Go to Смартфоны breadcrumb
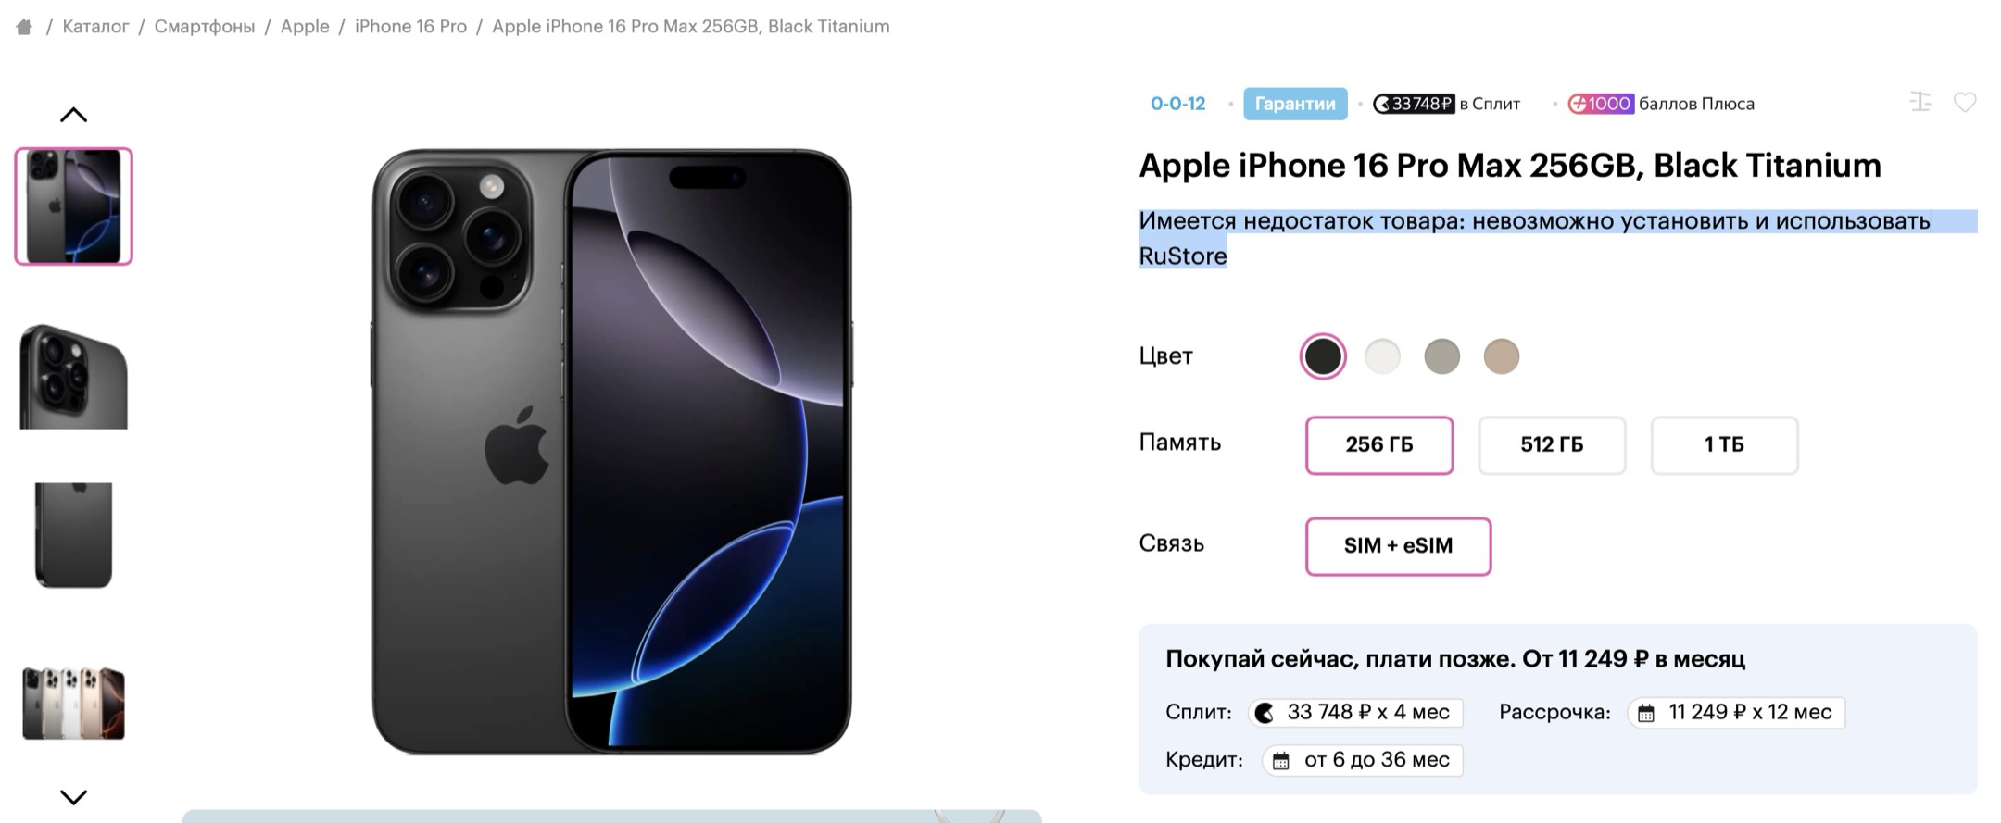 pos(205,27)
